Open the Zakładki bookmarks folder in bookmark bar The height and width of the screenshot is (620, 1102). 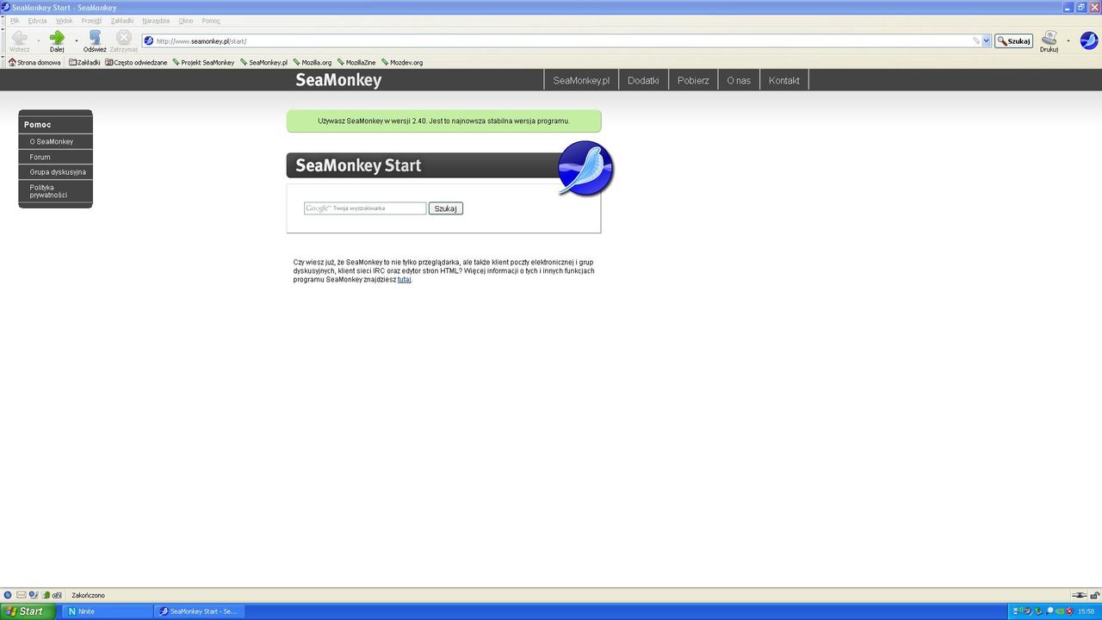tap(84, 62)
